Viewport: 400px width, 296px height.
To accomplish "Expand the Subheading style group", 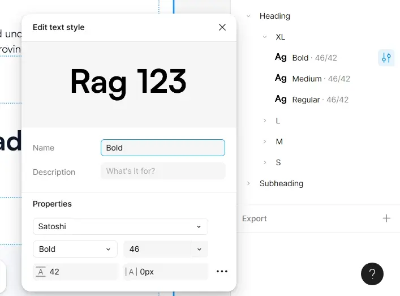I will click(x=248, y=183).
